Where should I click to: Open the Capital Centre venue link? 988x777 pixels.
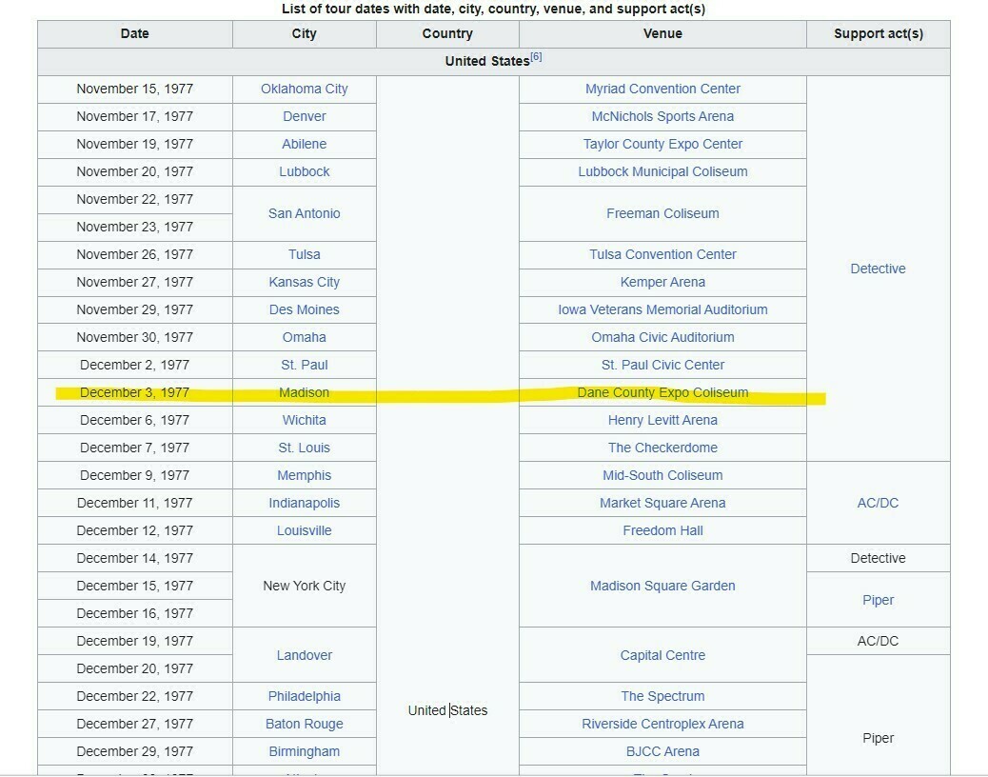point(662,655)
